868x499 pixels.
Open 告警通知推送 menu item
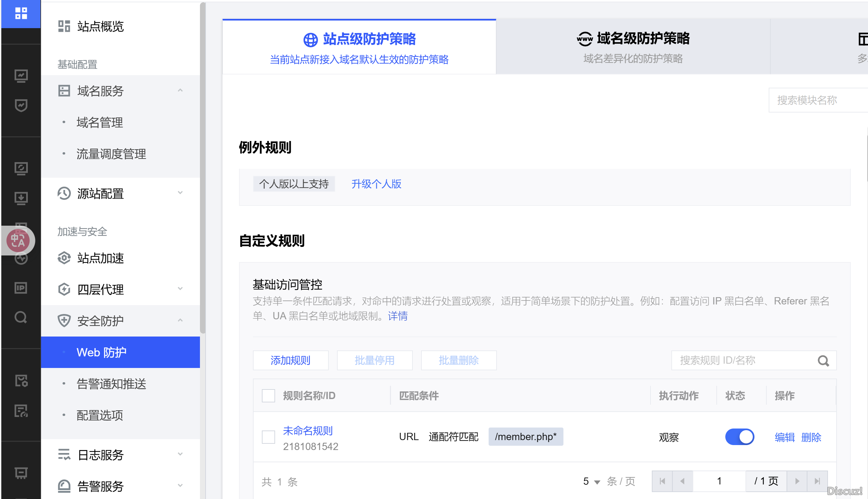[111, 384]
